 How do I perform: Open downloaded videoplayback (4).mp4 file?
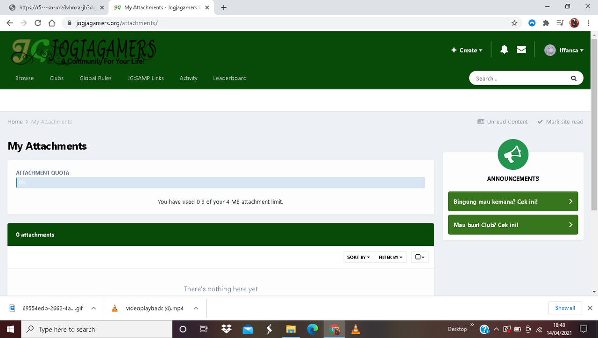(x=149, y=308)
